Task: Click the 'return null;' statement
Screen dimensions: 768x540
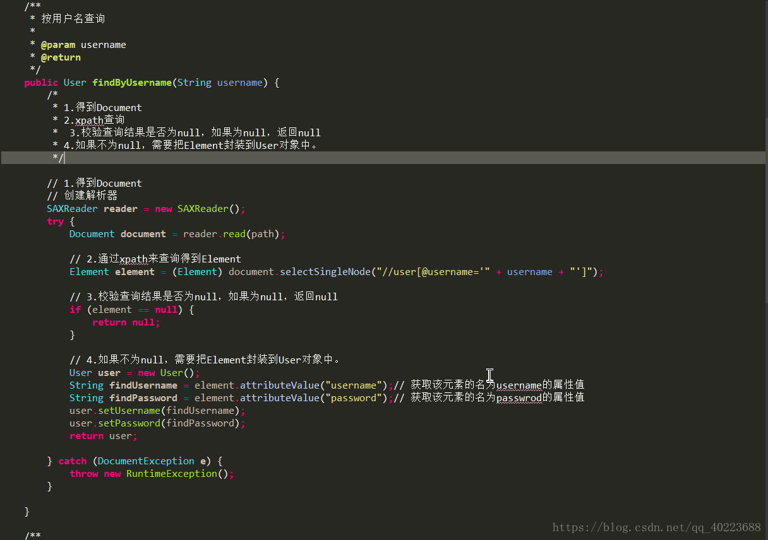Action: (126, 322)
